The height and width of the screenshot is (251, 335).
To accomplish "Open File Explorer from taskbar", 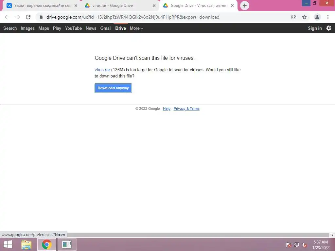I will pos(26,244).
